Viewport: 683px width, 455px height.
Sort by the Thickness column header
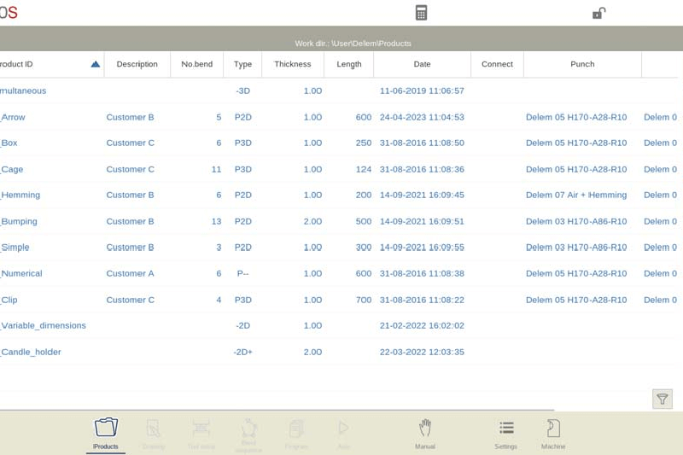[293, 64]
